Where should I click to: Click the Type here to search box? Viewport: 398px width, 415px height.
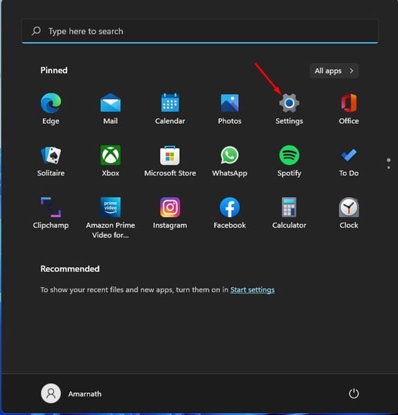coord(200,31)
